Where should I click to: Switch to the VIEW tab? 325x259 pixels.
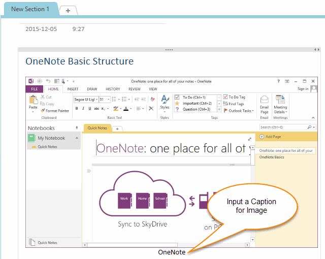pyautogui.click(x=153, y=89)
